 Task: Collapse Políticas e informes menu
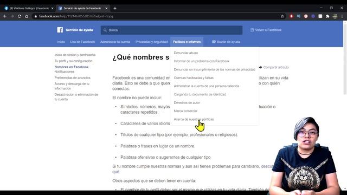187,42
